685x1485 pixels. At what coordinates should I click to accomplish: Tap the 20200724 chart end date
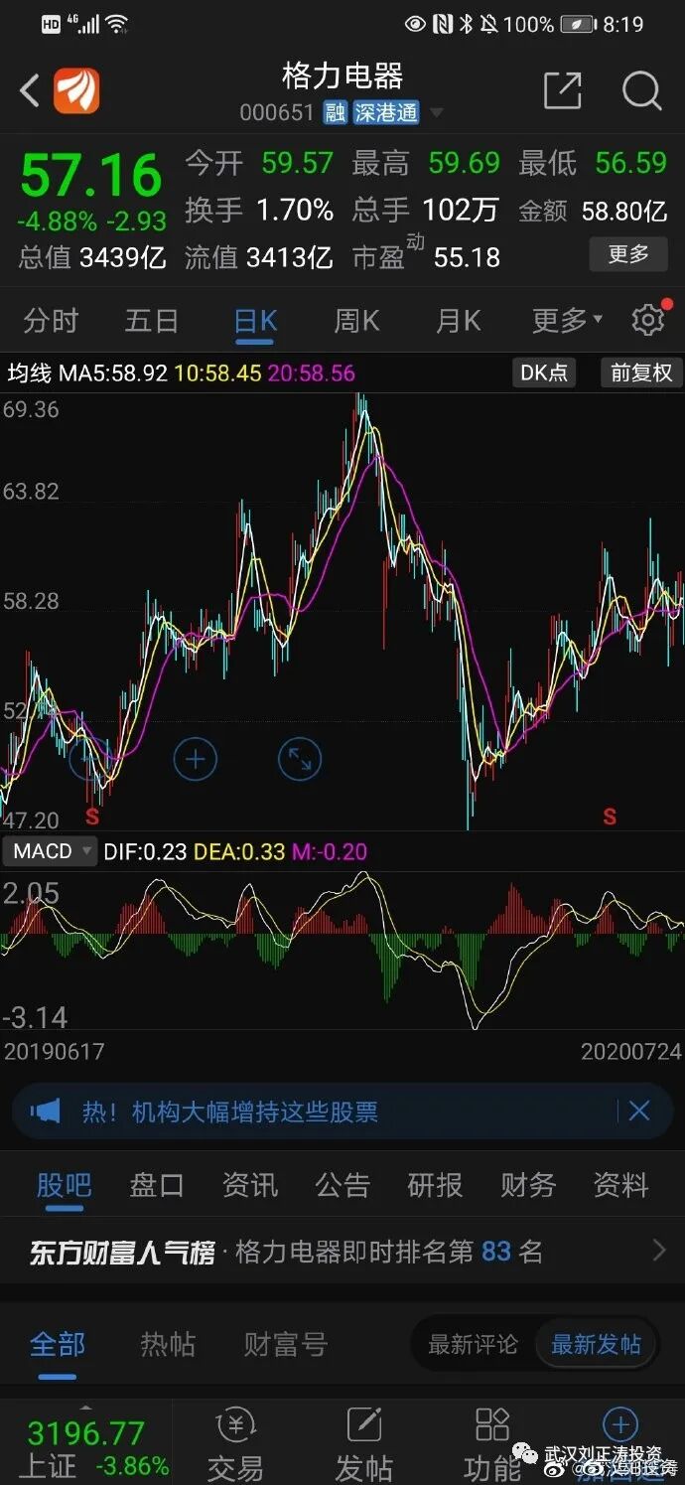[x=631, y=1051]
